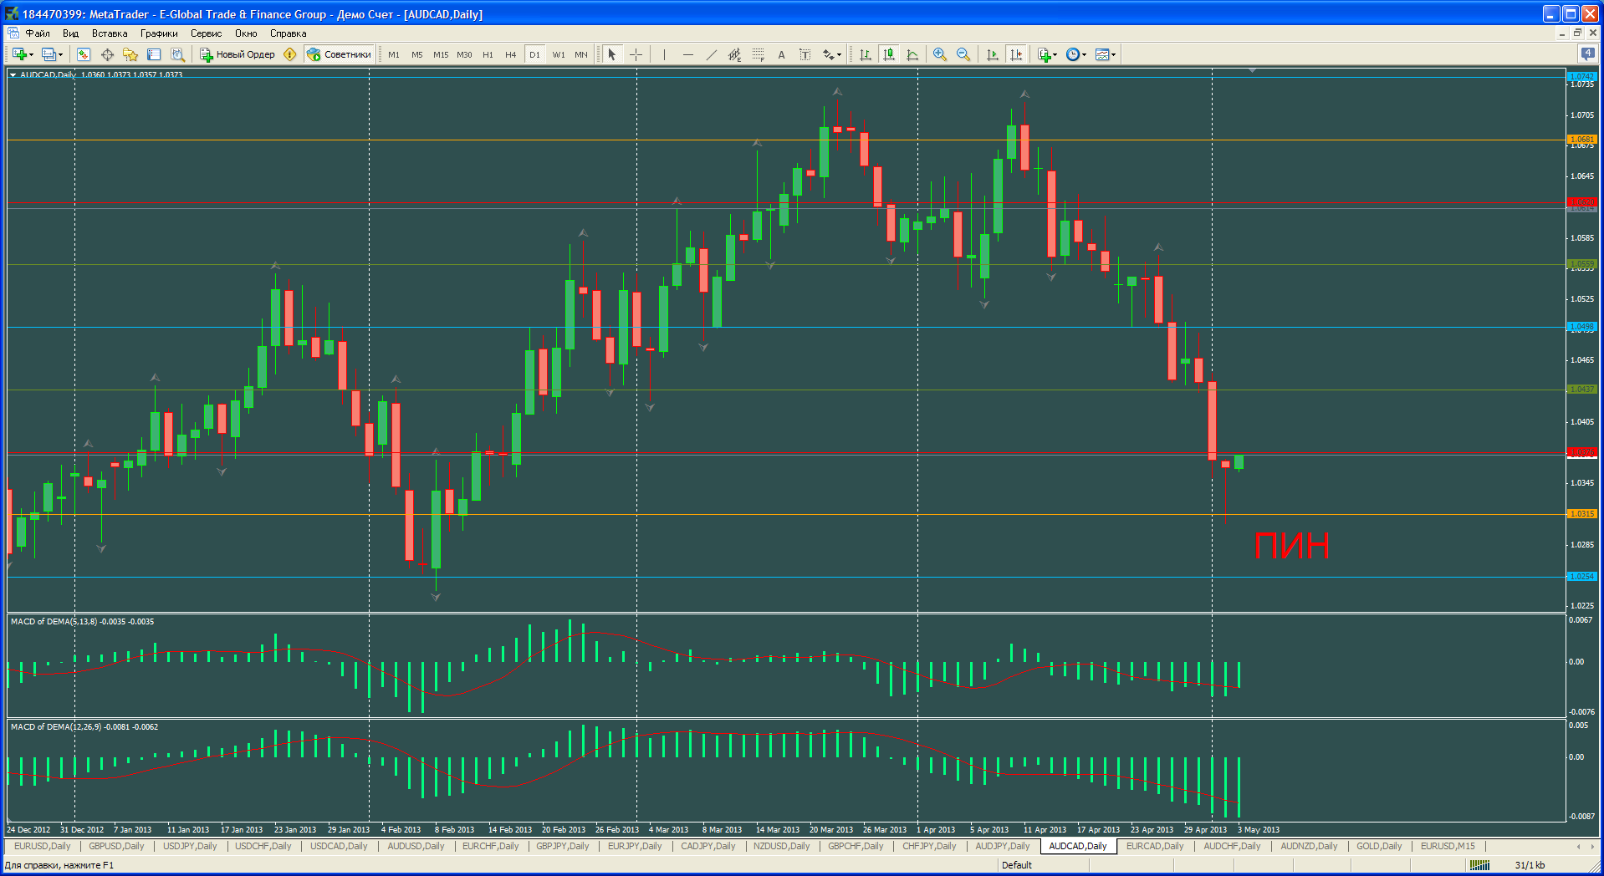Zoom out of the chart
Screen dimensions: 1604x876
[x=963, y=54]
